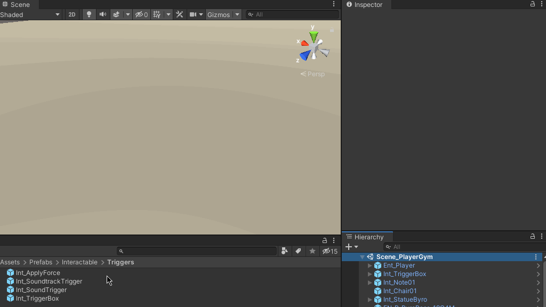Toggle scene audio speaker icon
This screenshot has height=307, width=546.
click(103, 14)
